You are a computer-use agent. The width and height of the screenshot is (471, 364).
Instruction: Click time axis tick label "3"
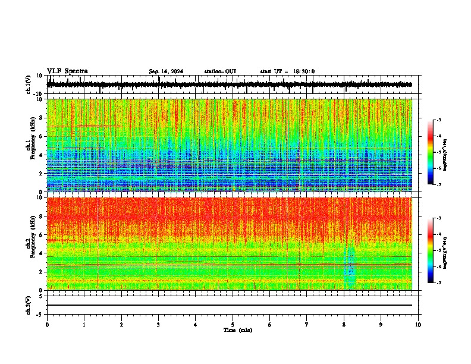(158, 325)
